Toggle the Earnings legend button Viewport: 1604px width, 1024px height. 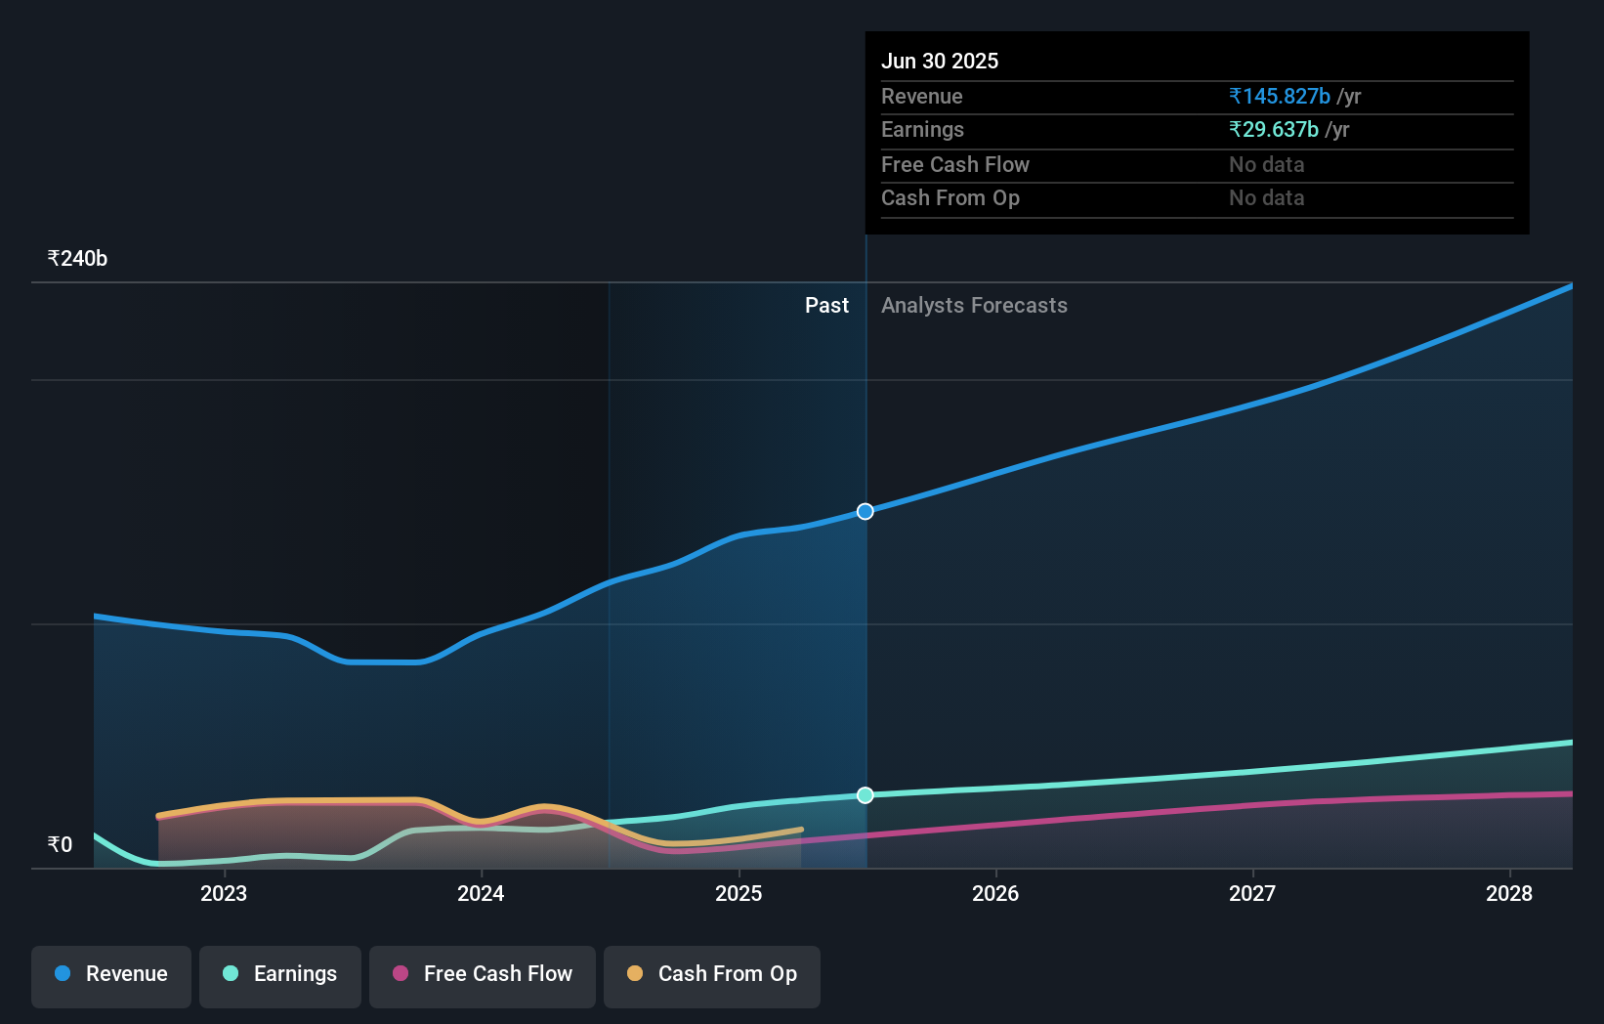(x=280, y=976)
